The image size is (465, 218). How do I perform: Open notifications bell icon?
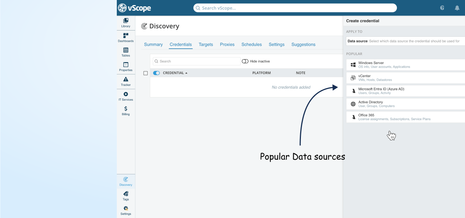[457, 8]
